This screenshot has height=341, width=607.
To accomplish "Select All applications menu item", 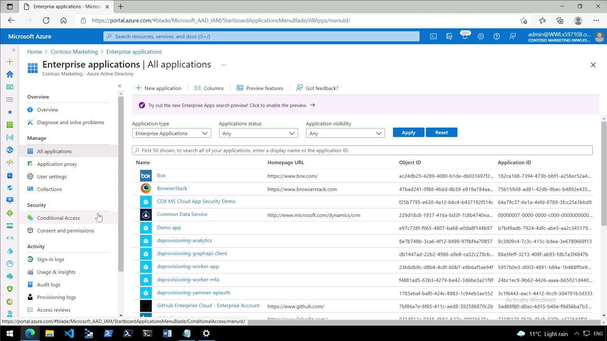I will pos(54,152).
